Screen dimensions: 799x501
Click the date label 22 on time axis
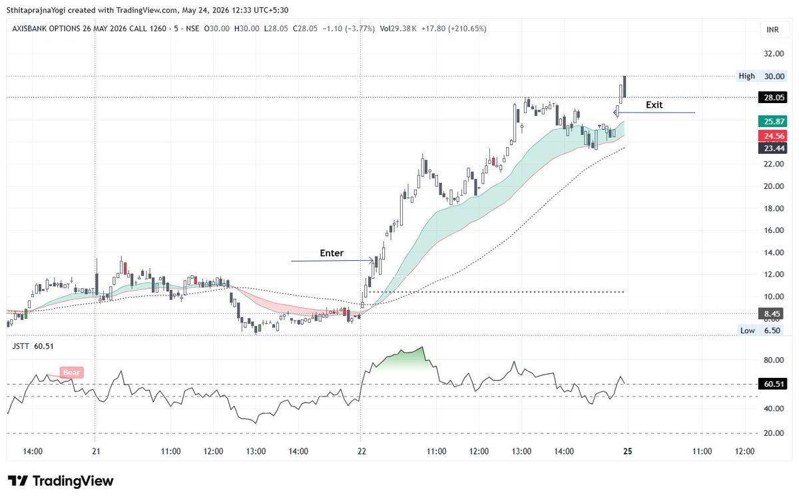(x=360, y=451)
